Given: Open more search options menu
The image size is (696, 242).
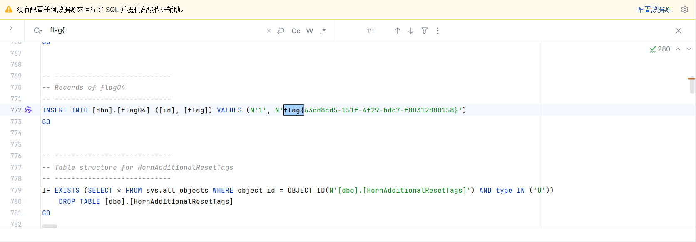Looking at the screenshot, I should coord(437,31).
